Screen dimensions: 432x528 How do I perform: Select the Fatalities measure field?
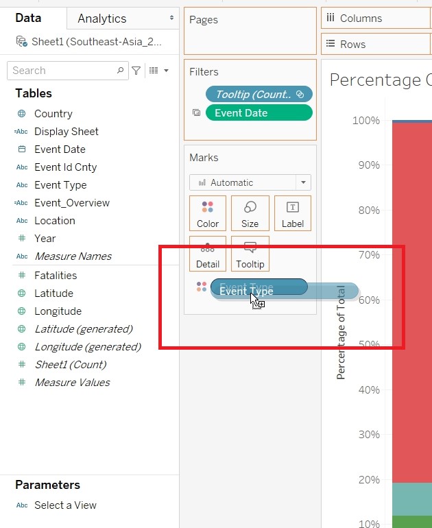point(56,276)
